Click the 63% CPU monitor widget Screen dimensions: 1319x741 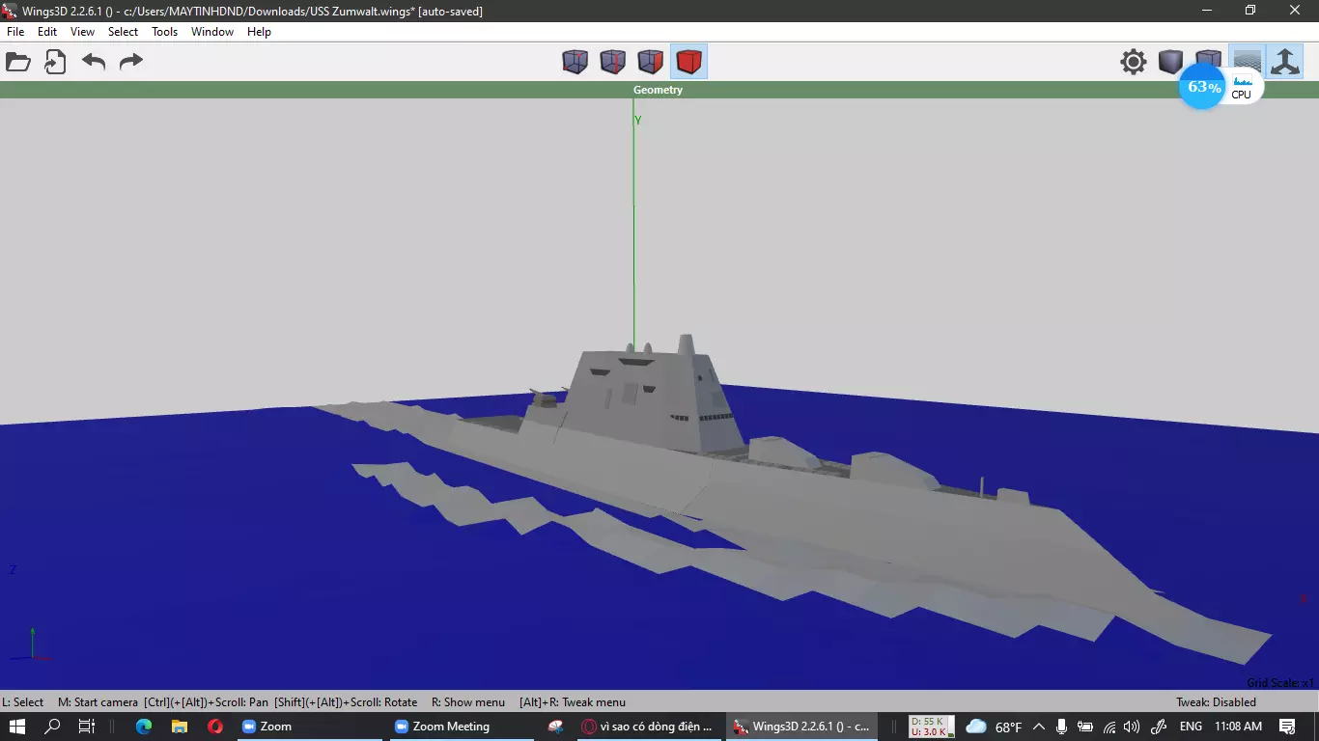1221,88
